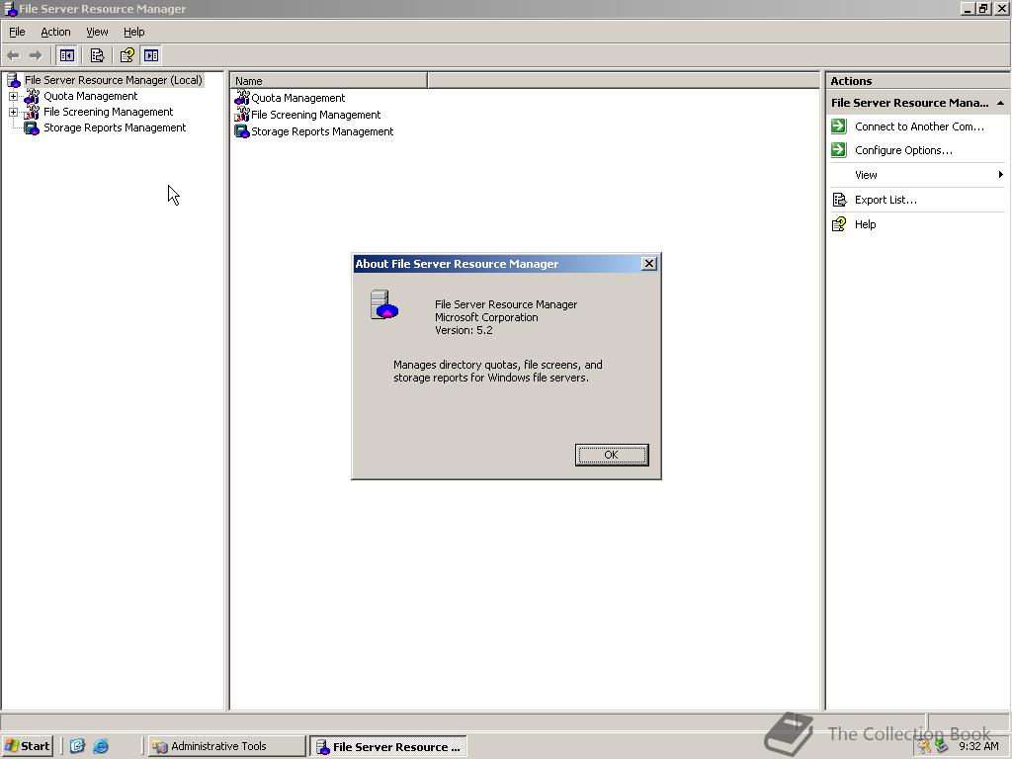The image size is (1012, 759).
Task: Click the Back arrow toolbar icon
Action: point(13,55)
